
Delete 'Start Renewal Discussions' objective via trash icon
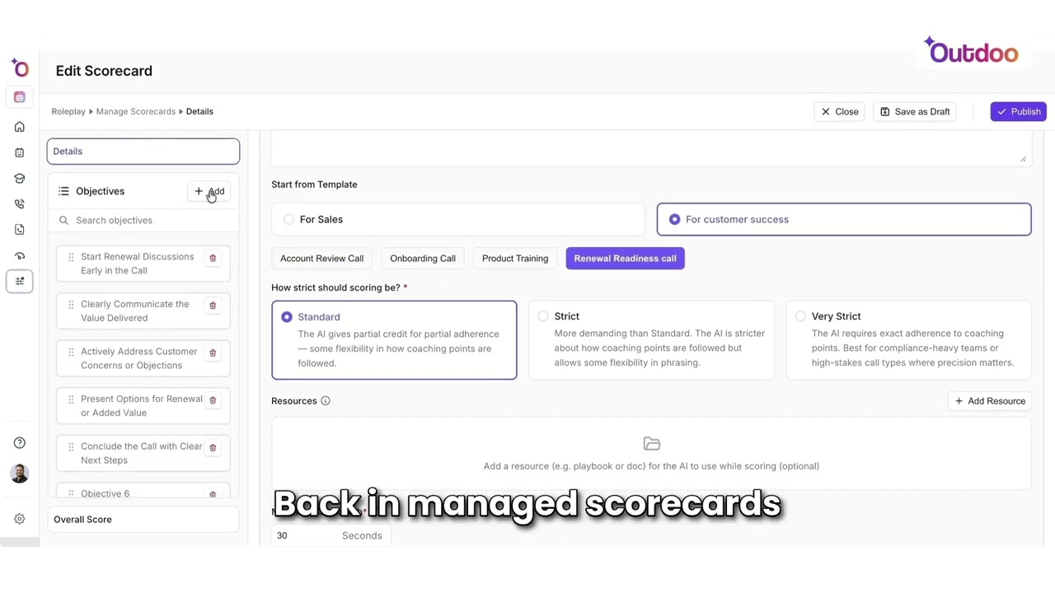click(213, 258)
